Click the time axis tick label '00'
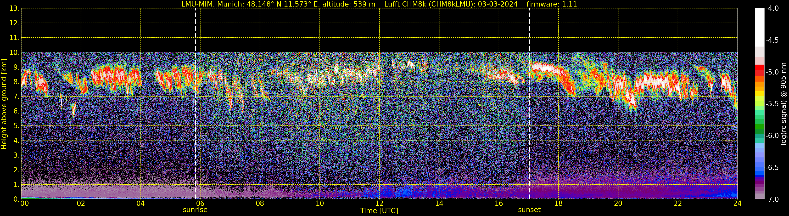The width and height of the screenshot is (789, 216). [25, 203]
